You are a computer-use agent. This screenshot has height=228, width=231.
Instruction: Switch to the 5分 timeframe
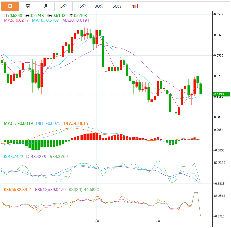pos(64,6)
